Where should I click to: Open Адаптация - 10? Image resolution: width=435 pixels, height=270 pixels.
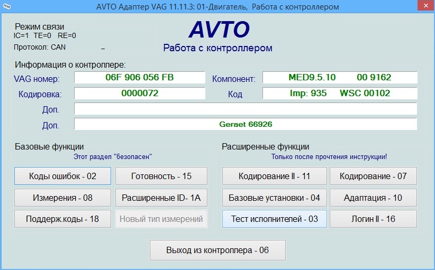373,198
